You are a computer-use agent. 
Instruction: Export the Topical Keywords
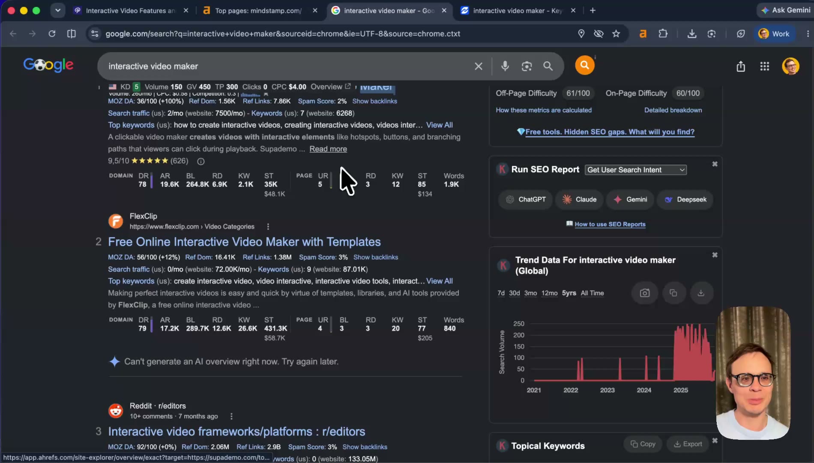(x=688, y=444)
